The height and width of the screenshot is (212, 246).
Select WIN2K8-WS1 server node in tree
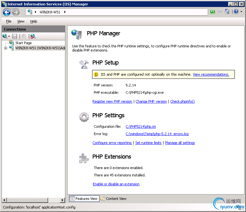pyautogui.click(x=40, y=48)
